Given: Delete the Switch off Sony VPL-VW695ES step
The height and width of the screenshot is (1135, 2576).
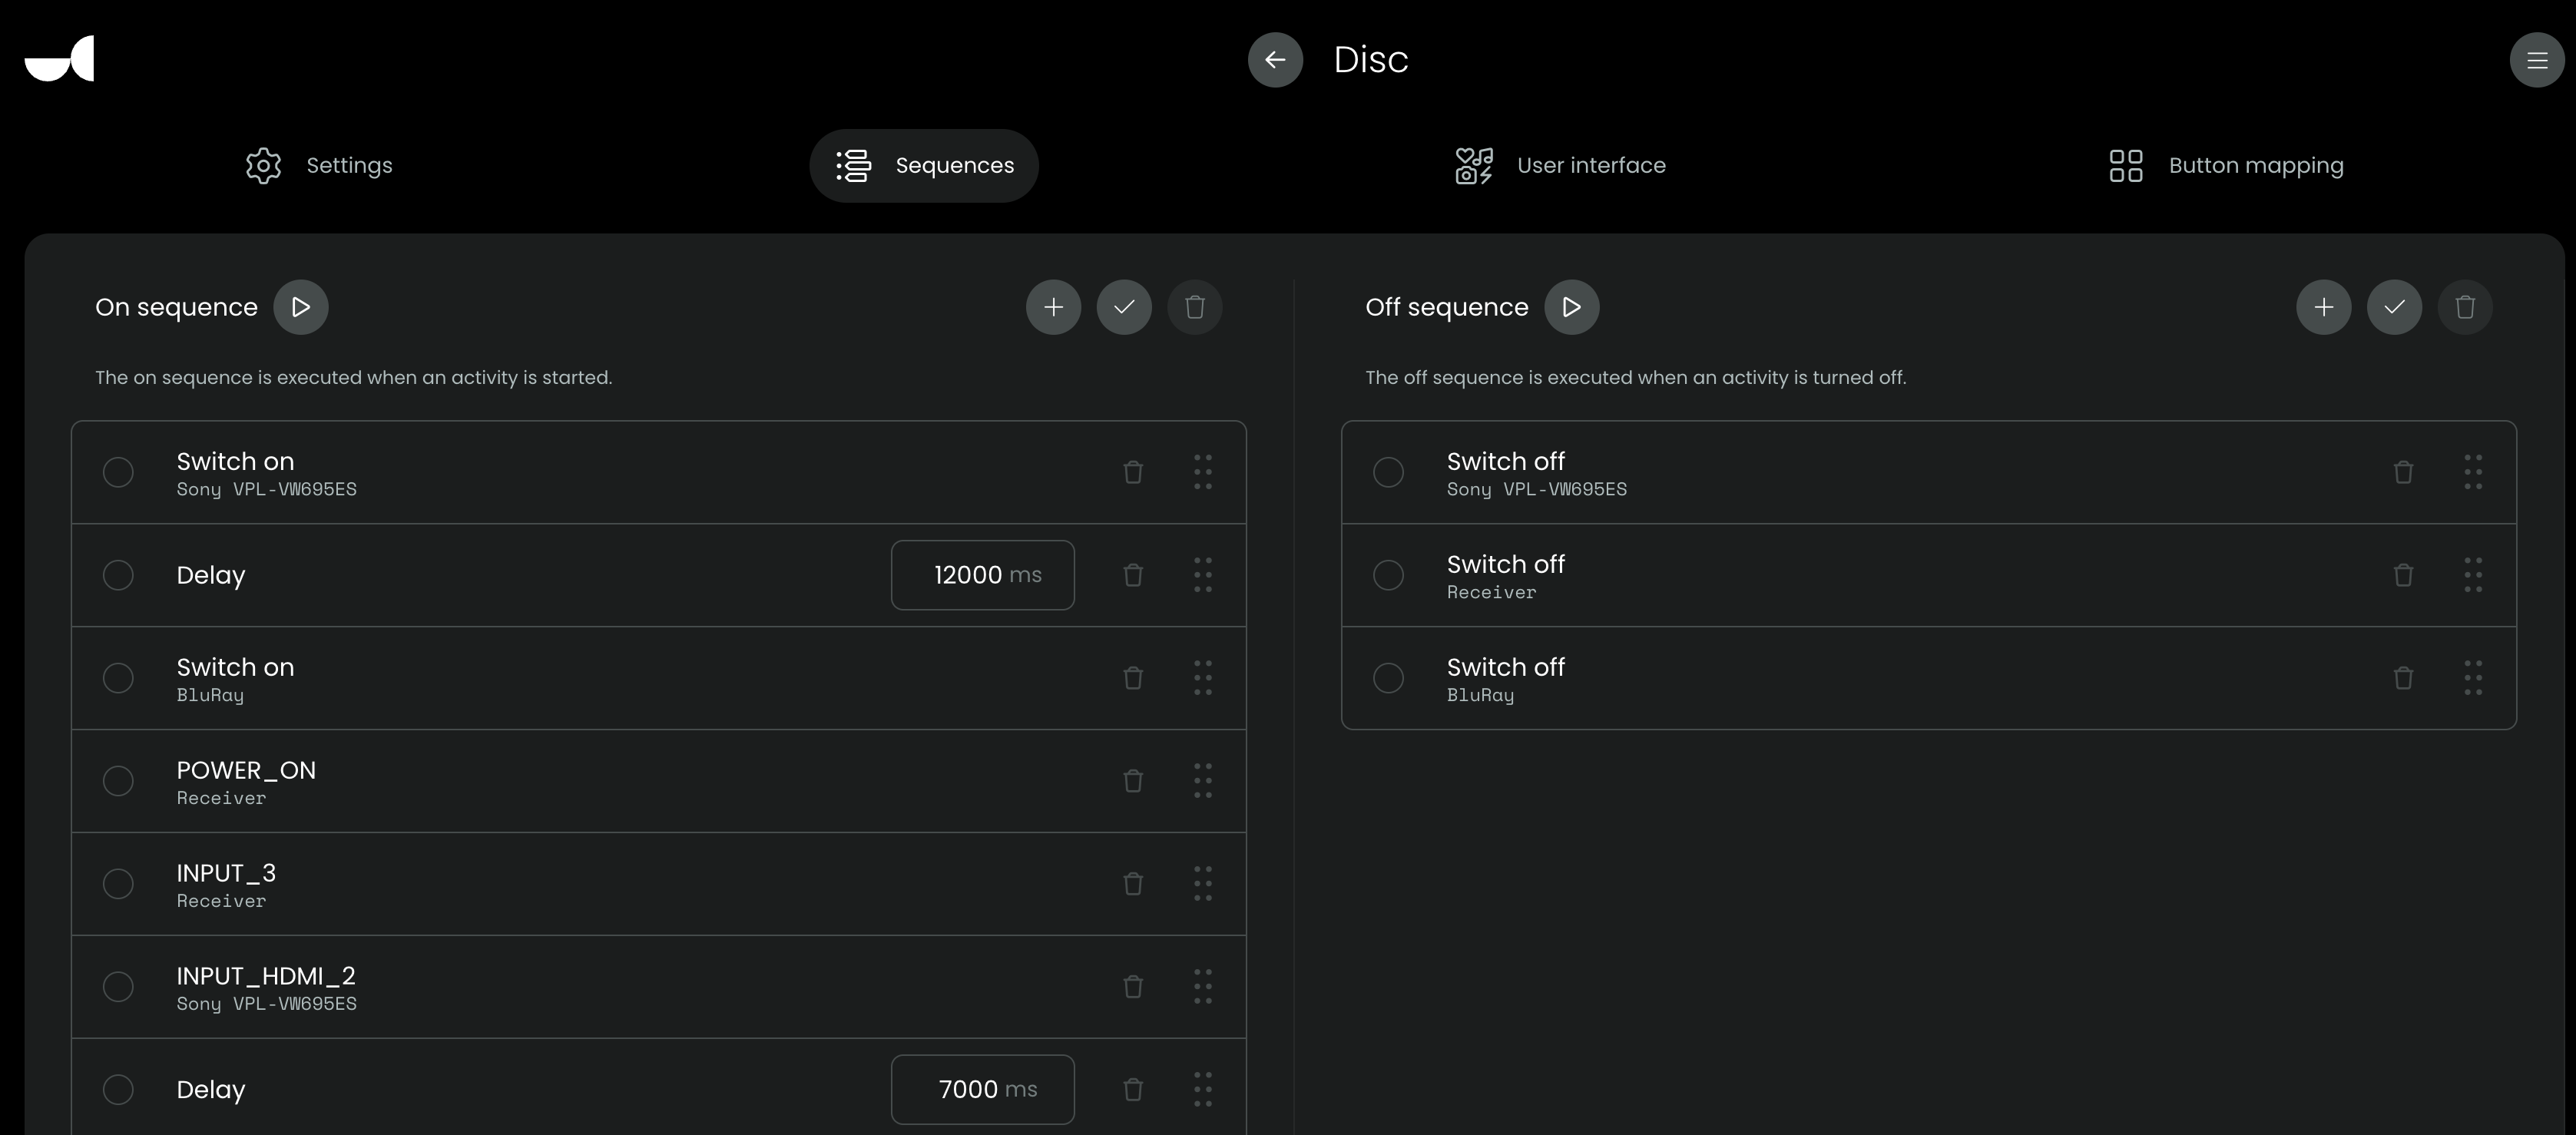Looking at the screenshot, I should pos(2403,472).
